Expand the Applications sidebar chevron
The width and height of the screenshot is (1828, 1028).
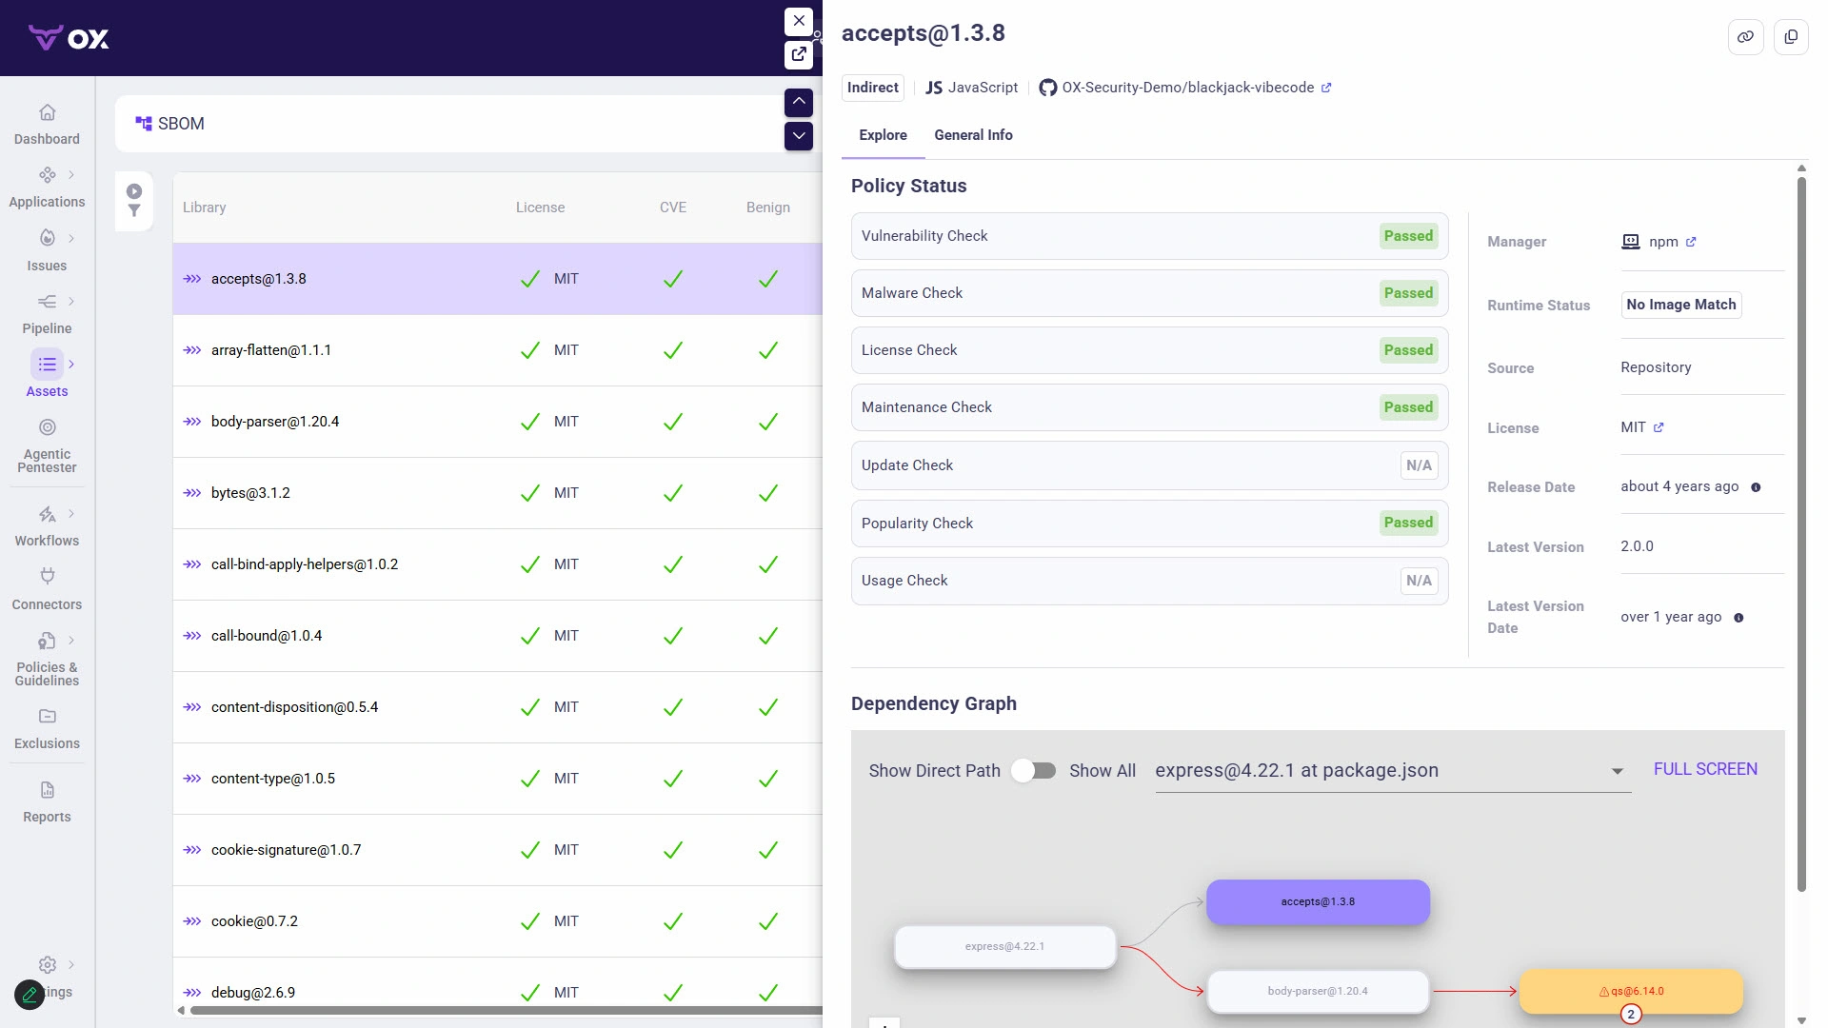tap(71, 175)
